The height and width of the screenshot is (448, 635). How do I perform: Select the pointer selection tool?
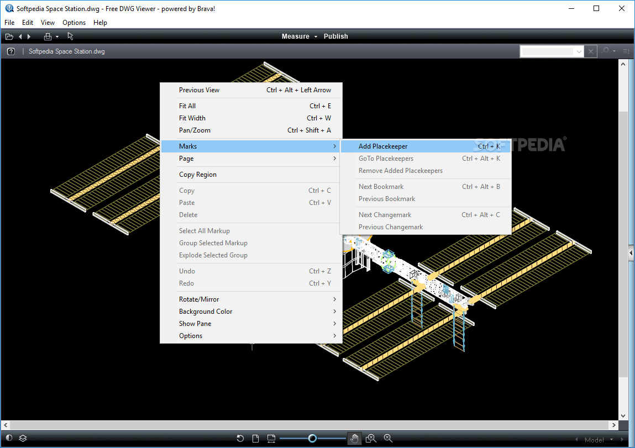coord(71,36)
